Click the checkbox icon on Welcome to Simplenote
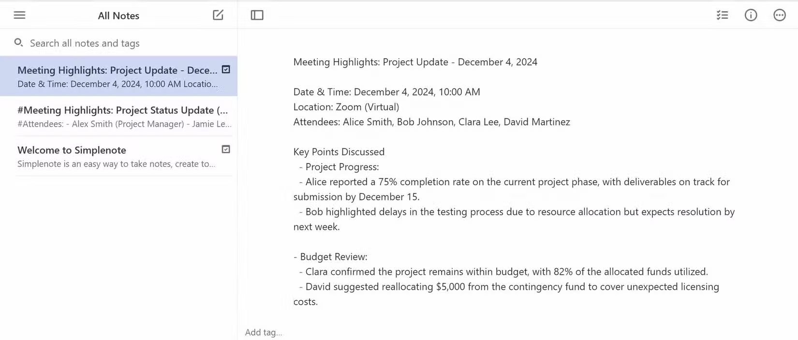Image resolution: width=798 pixels, height=340 pixels. pos(226,149)
